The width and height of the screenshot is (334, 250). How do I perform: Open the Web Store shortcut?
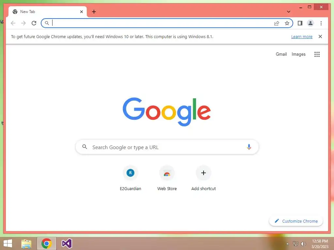[167, 178]
